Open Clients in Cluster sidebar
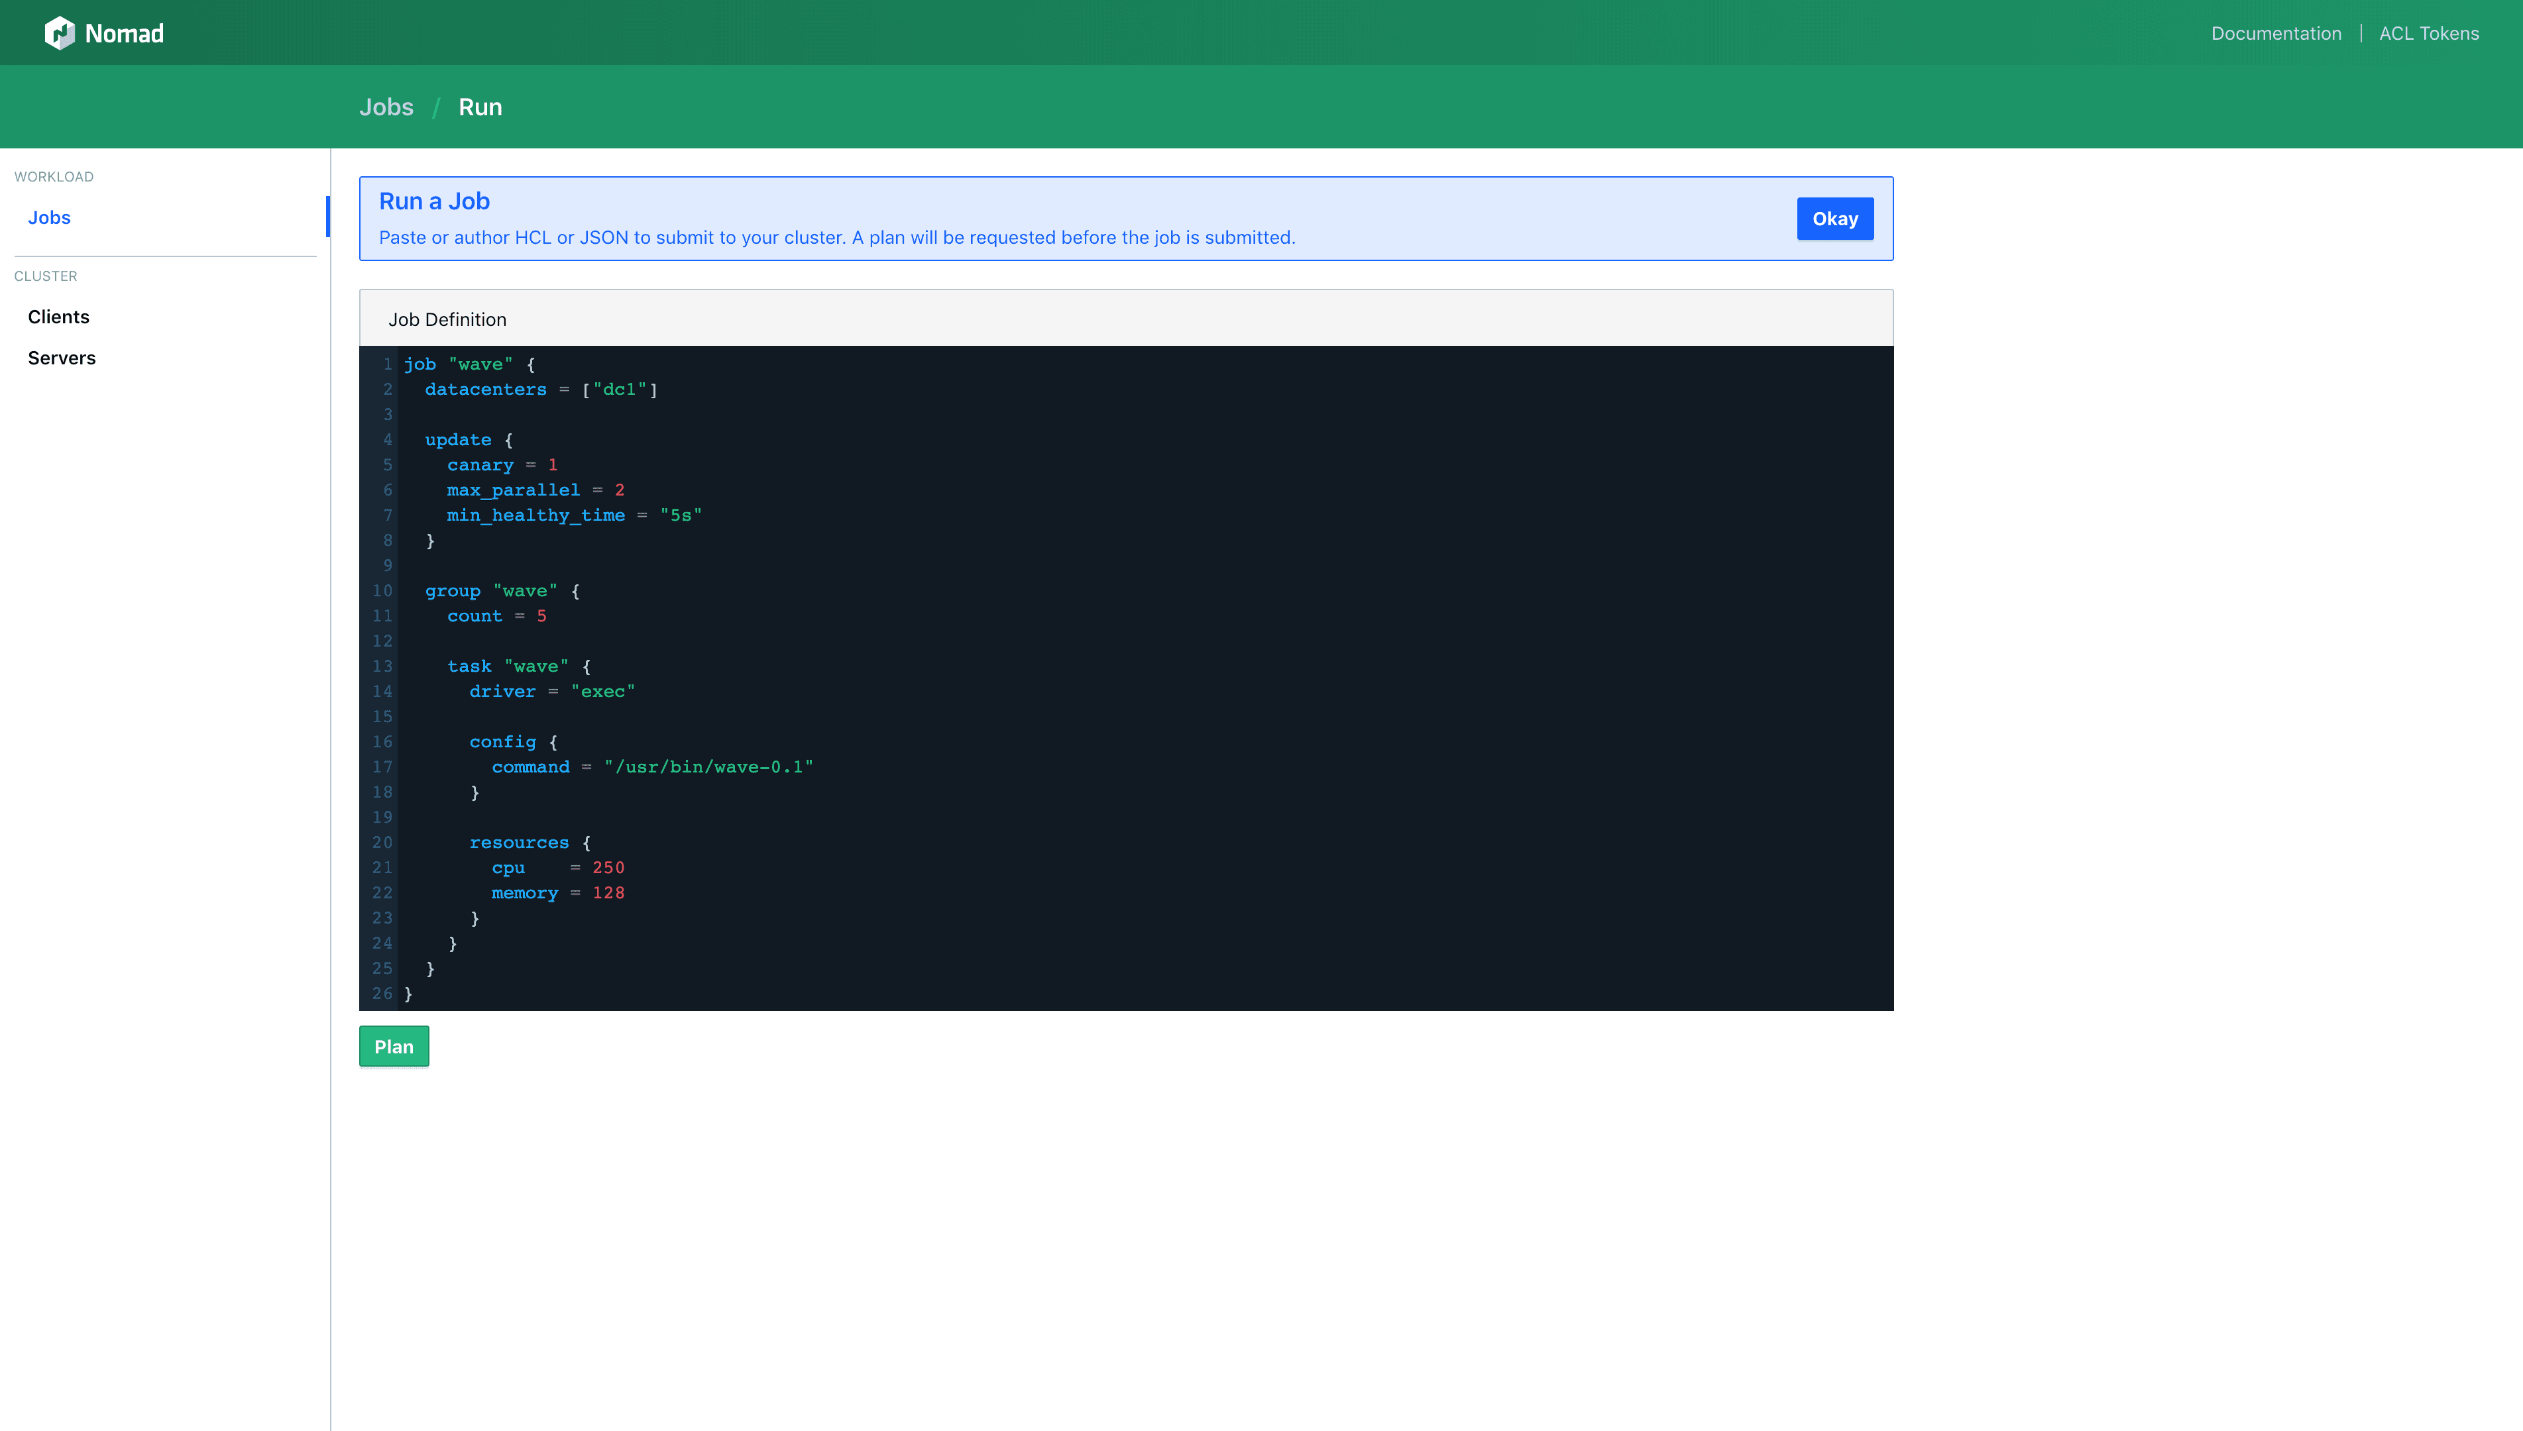 coord(58,317)
